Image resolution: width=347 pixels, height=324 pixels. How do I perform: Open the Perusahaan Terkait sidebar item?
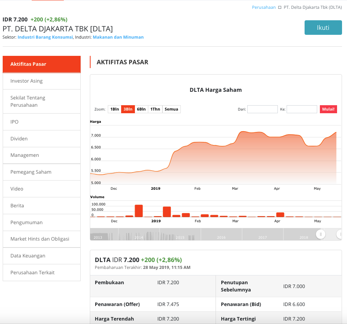coord(42,273)
